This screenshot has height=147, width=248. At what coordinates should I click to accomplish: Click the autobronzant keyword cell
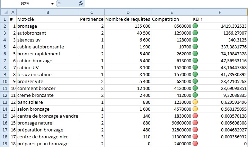47,33
